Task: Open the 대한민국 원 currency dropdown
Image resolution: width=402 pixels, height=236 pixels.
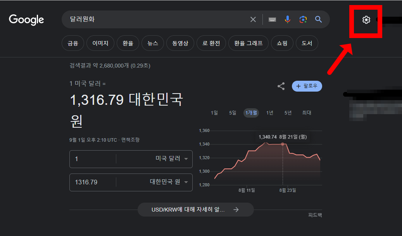Action: pos(167,182)
